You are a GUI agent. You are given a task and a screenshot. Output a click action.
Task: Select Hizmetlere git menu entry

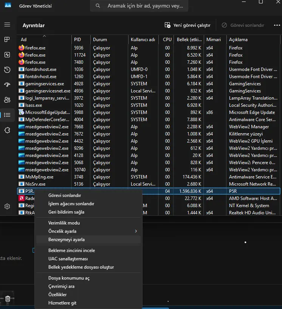tap(88, 303)
